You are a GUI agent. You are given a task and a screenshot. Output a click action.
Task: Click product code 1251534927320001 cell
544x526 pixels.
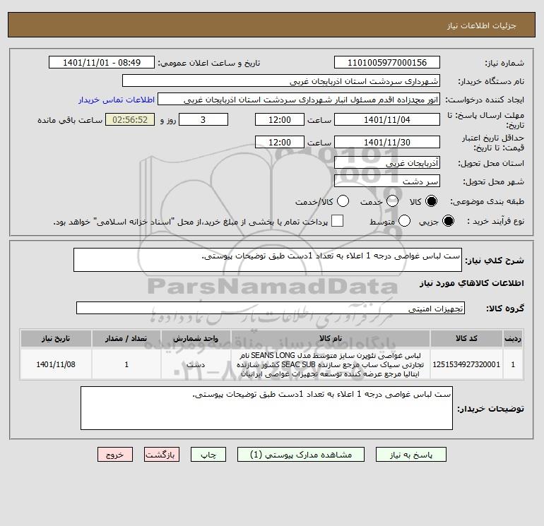pyautogui.click(x=466, y=364)
